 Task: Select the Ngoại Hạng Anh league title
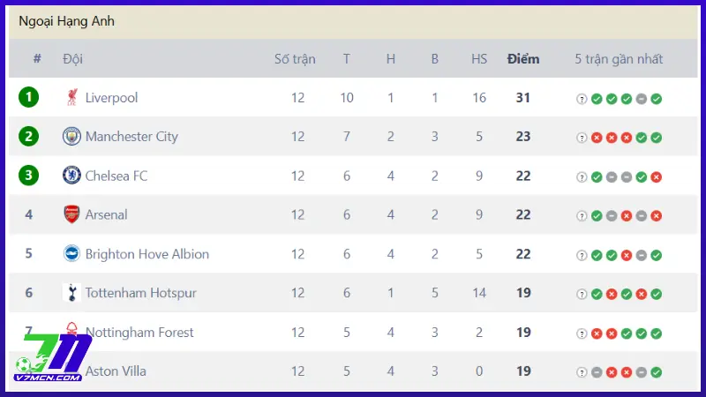coord(66,20)
